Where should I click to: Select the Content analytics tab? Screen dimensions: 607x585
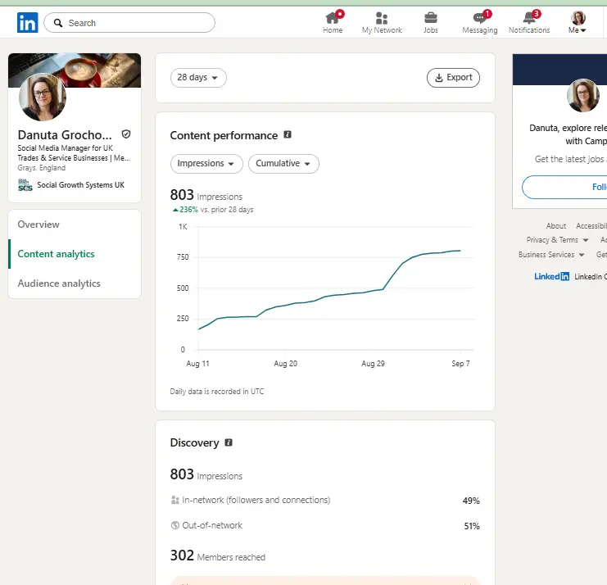tap(57, 254)
